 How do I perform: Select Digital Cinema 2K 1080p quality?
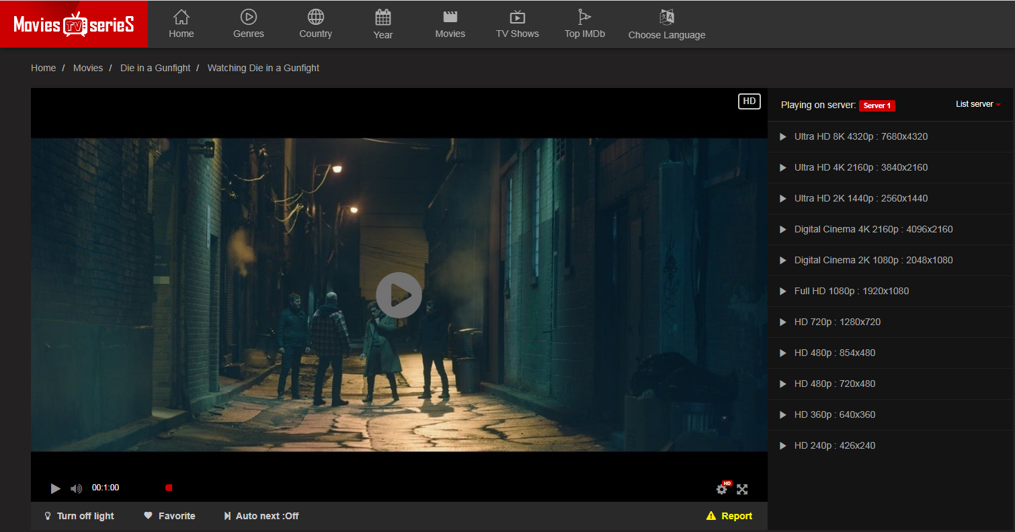point(890,260)
